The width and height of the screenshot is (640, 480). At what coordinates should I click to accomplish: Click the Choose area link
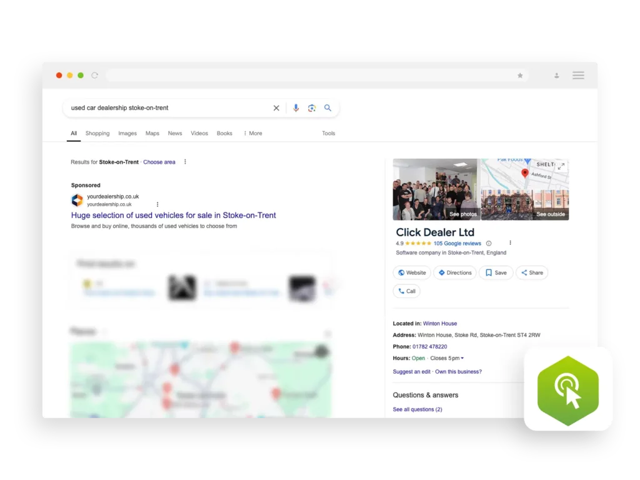[x=159, y=162]
